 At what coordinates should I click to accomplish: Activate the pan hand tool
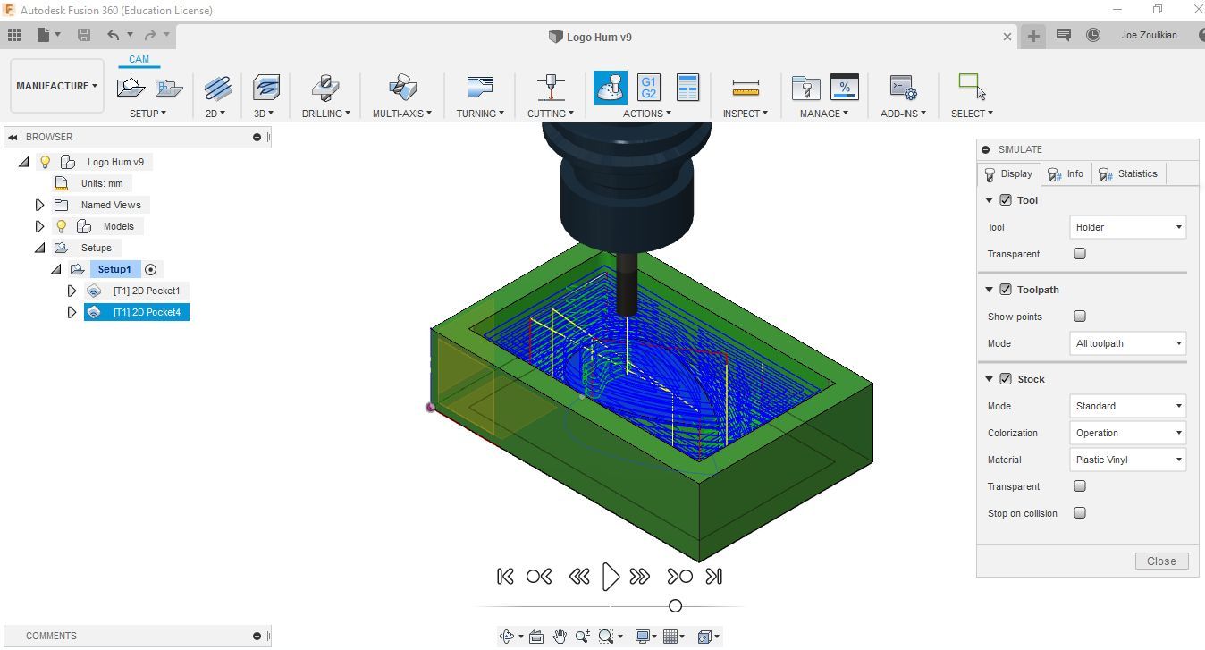(560, 637)
